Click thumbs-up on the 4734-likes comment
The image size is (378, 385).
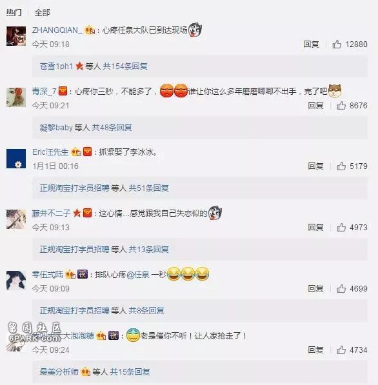(341, 350)
